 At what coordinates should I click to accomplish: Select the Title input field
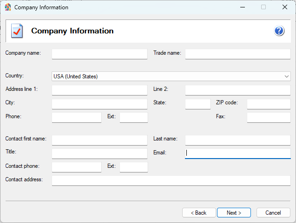pos(99,153)
